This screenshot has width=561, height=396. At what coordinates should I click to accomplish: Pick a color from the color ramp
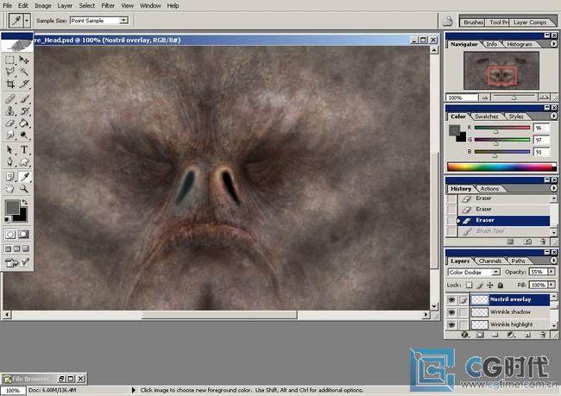pyautogui.click(x=501, y=167)
